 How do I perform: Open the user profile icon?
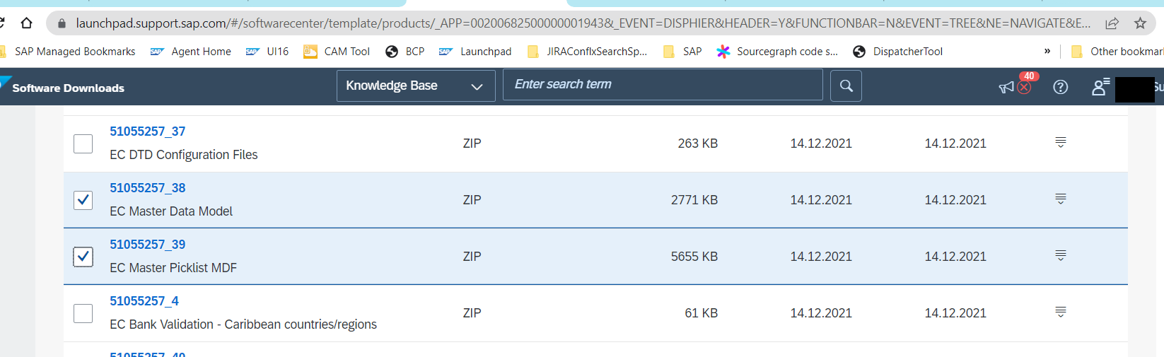coord(1100,87)
